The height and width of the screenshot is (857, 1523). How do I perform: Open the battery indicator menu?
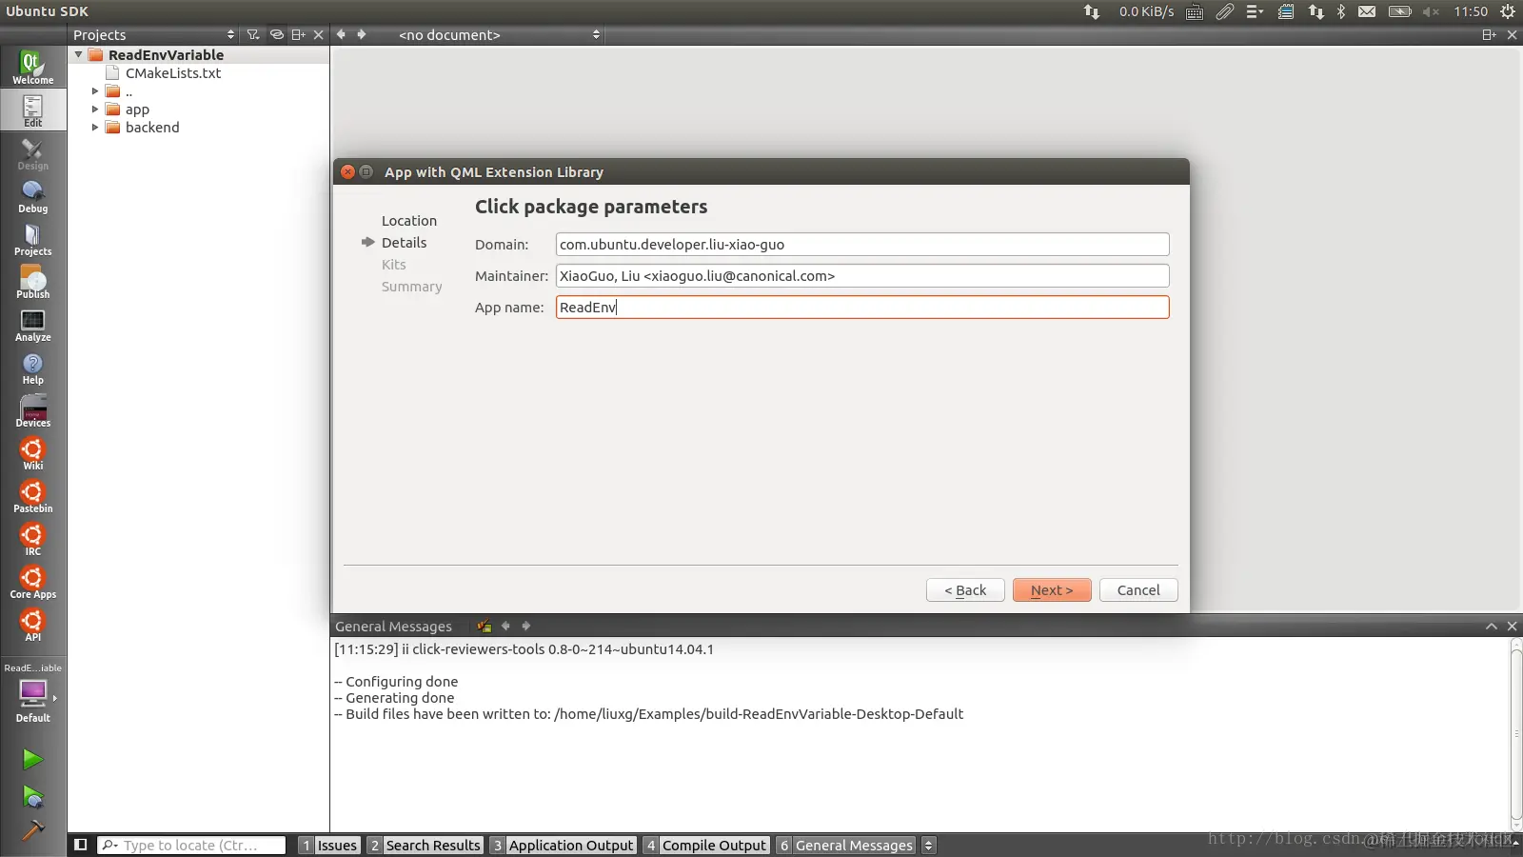pyautogui.click(x=1399, y=11)
